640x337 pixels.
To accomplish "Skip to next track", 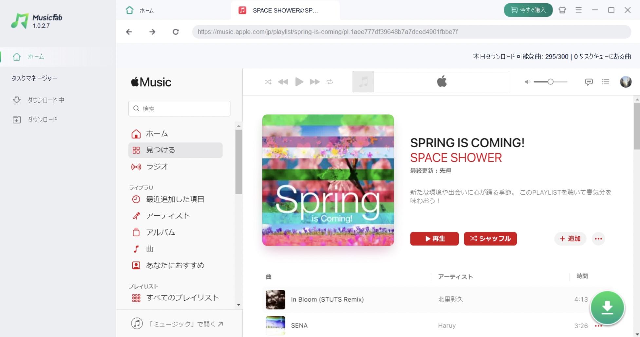I will 314,82.
